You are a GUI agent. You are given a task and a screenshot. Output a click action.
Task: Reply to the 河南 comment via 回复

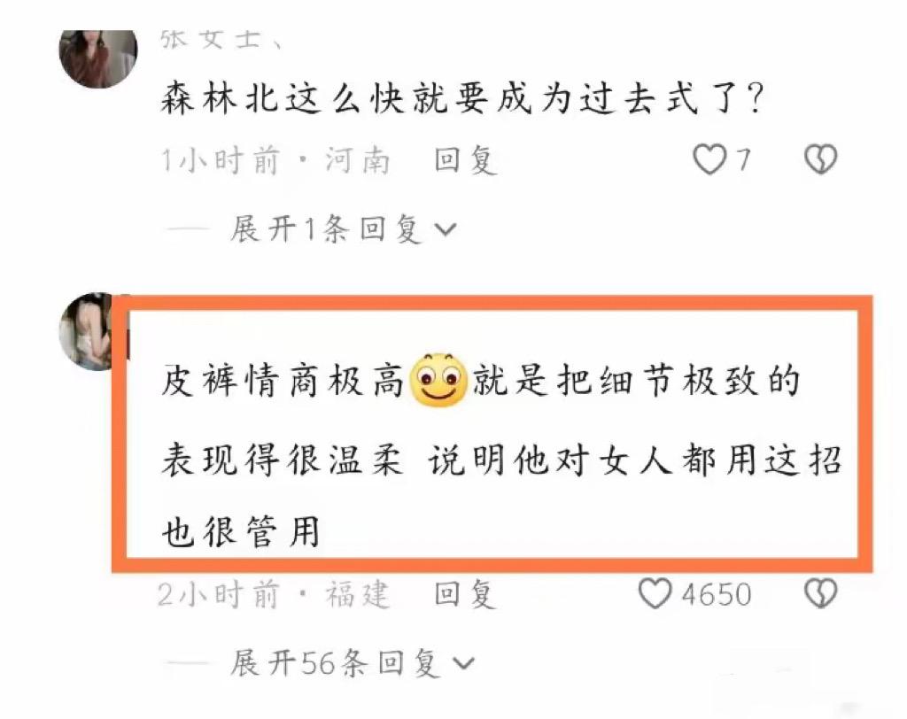pos(466,160)
